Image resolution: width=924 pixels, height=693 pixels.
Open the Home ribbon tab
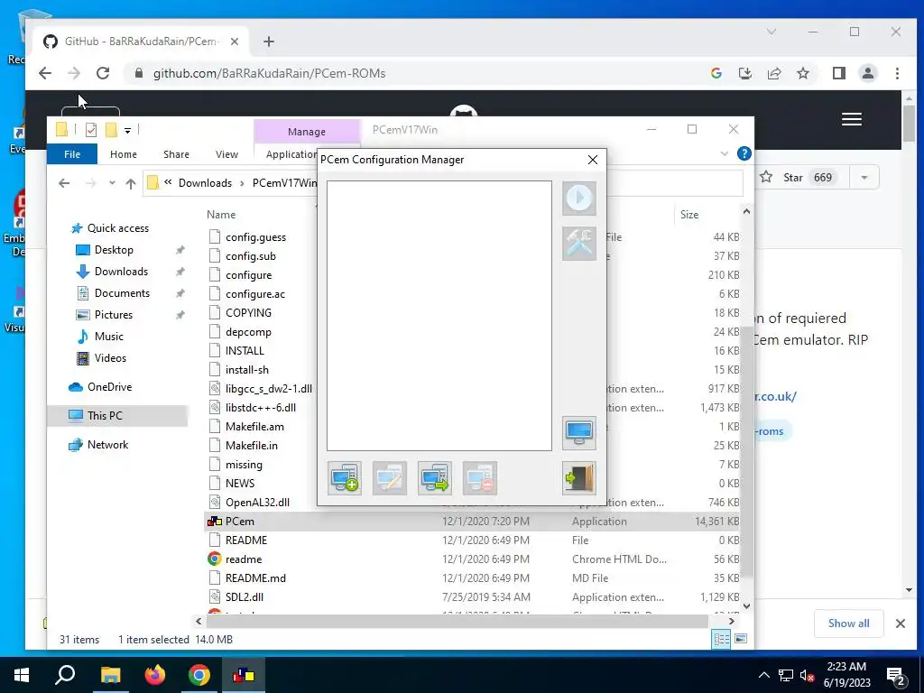pyautogui.click(x=123, y=154)
